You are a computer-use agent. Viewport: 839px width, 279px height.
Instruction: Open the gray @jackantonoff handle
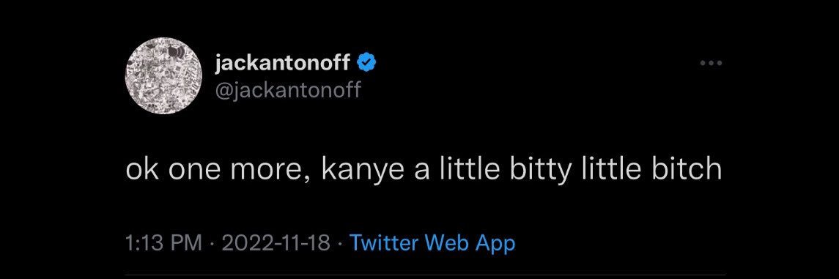[x=288, y=90]
